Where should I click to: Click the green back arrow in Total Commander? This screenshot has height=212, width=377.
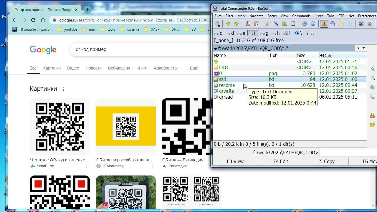[228, 24]
